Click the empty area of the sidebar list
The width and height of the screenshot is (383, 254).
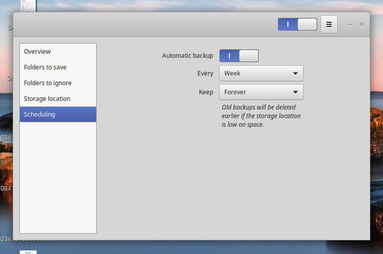(57, 177)
